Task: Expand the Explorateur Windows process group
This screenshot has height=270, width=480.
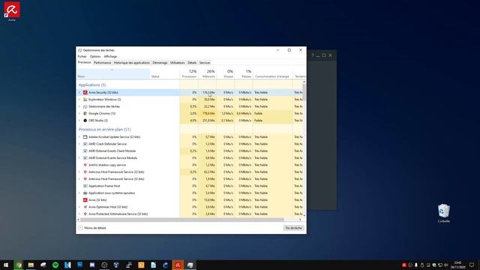Action: tap(79, 100)
